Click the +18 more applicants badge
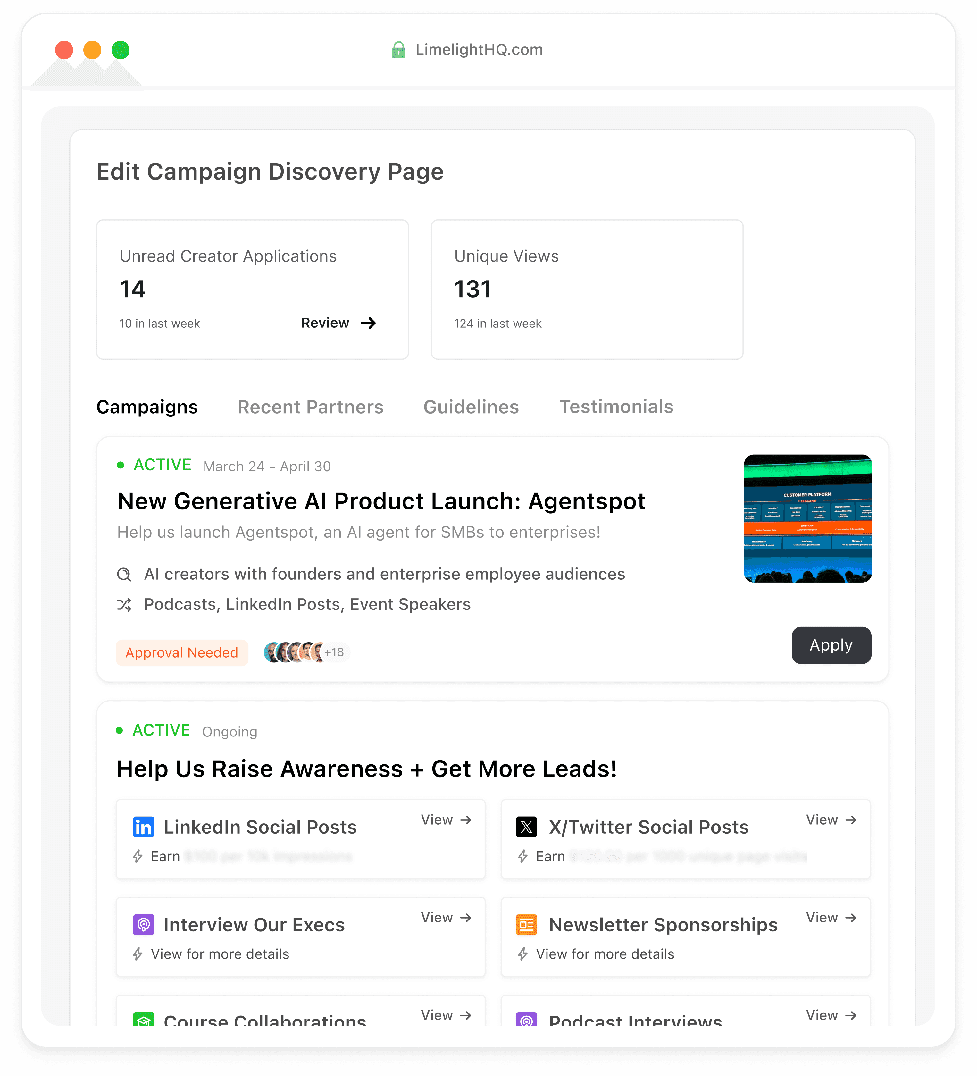Image resolution: width=977 pixels, height=1076 pixels. tap(335, 652)
